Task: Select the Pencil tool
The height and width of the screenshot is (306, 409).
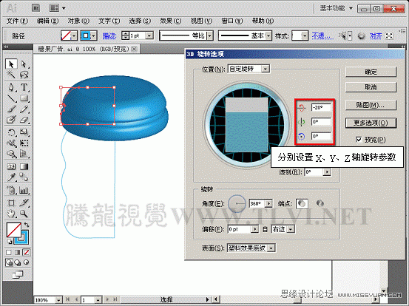Action: pos(24,109)
